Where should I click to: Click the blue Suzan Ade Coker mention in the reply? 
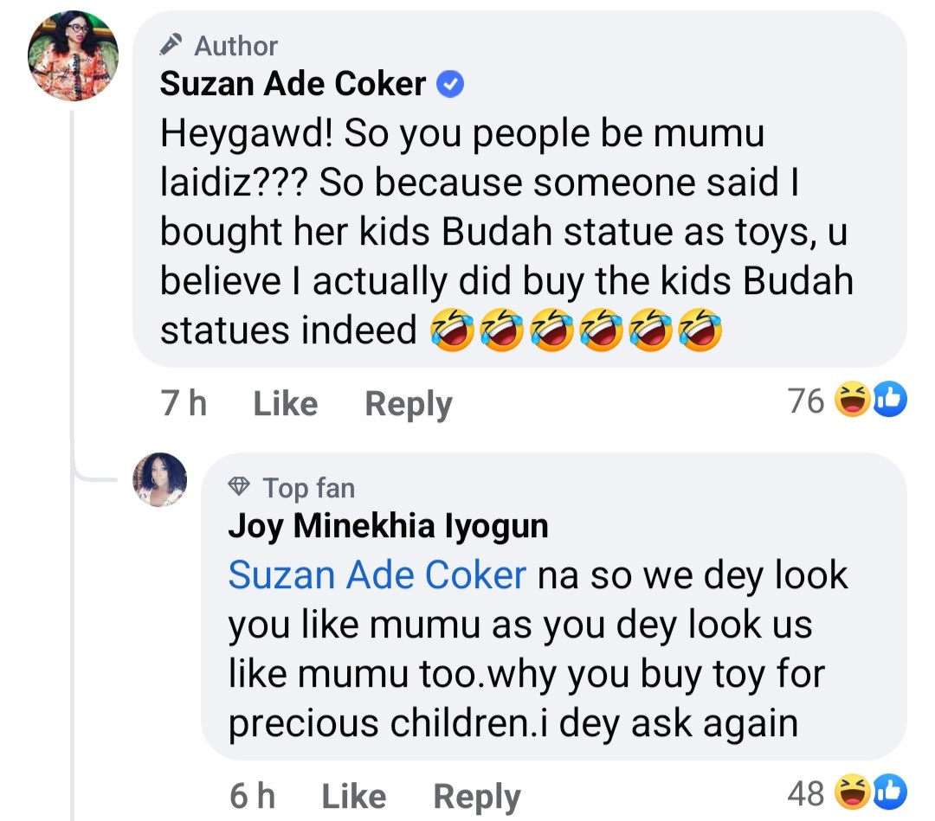377,575
